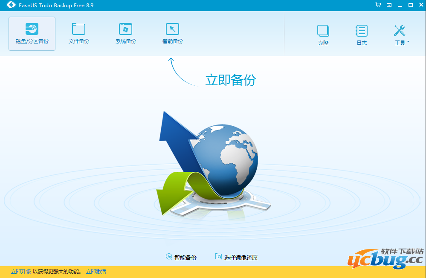
Task: Click the 立即升级 upgrade link
Action: (20, 271)
